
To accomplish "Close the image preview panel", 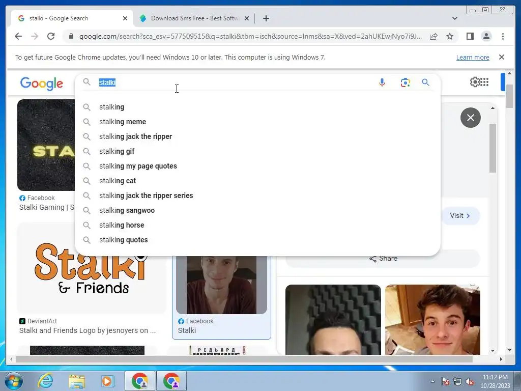I will tap(470, 118).
